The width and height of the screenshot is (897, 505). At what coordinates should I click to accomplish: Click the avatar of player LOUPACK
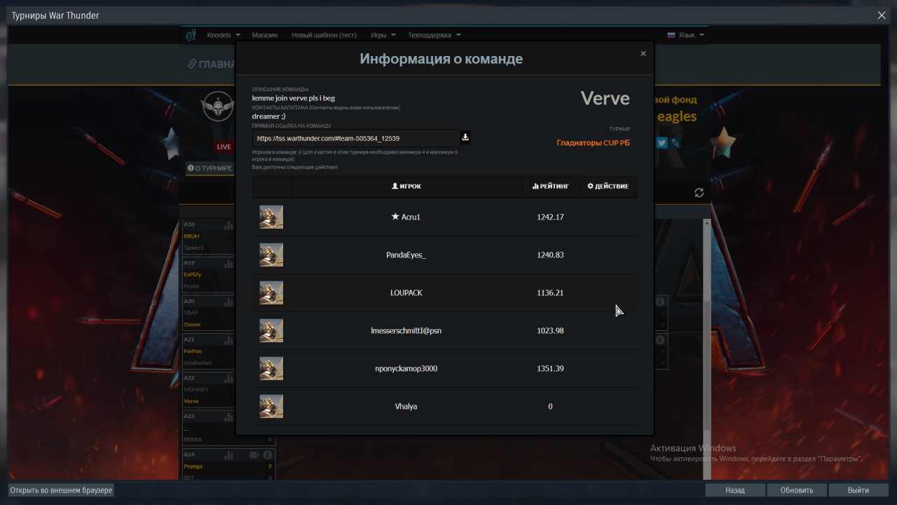271,292
